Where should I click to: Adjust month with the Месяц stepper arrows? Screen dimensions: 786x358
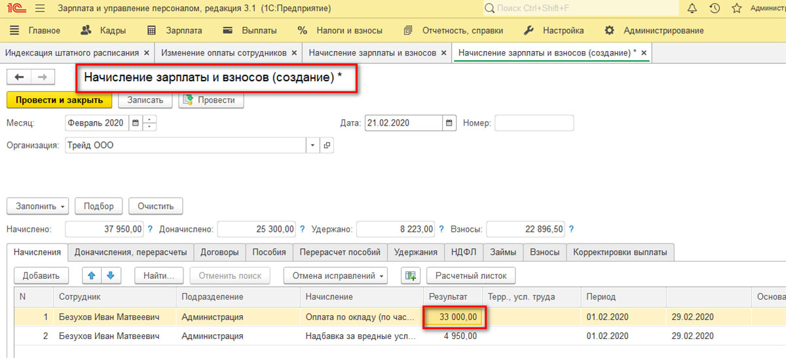150,123
